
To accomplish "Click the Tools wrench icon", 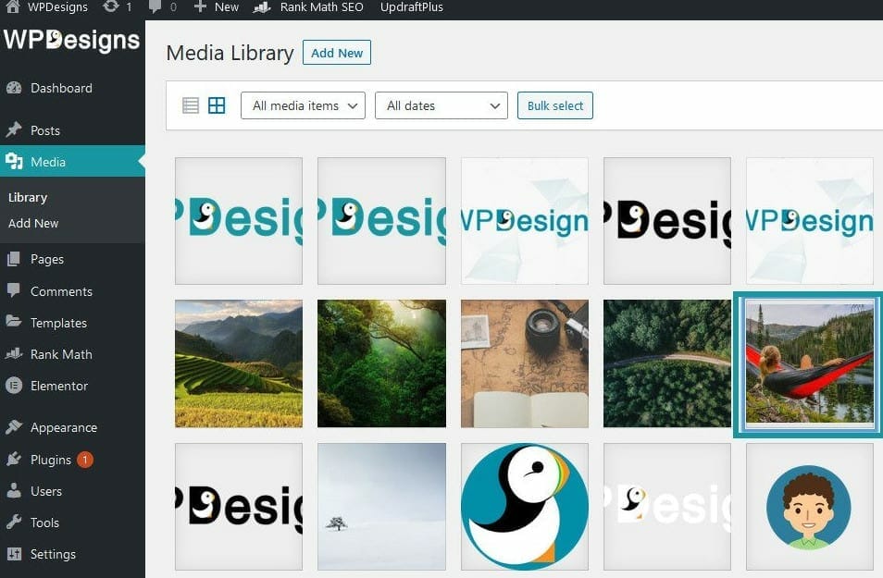I will (14, 523).
